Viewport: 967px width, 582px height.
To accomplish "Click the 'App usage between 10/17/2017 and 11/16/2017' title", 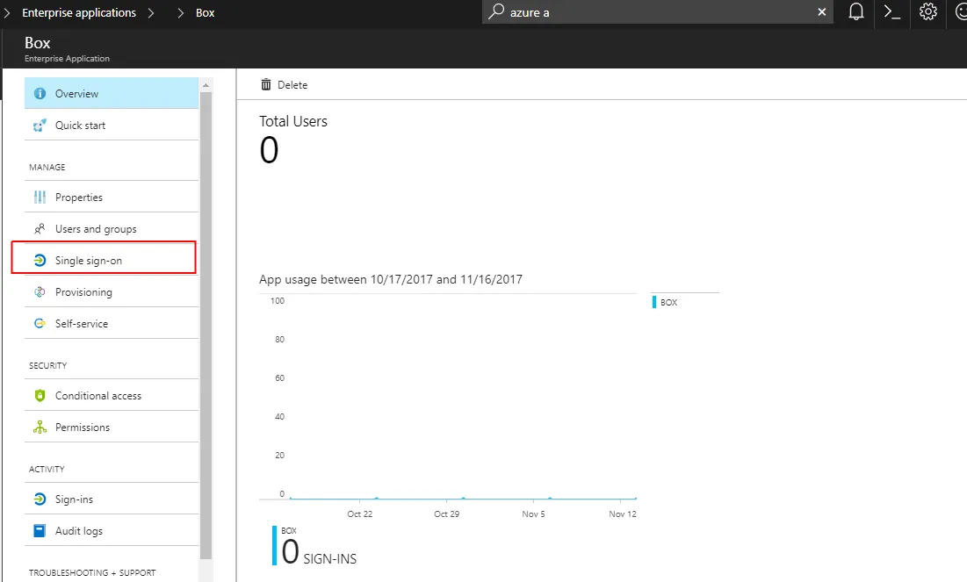I will [390, 279].
